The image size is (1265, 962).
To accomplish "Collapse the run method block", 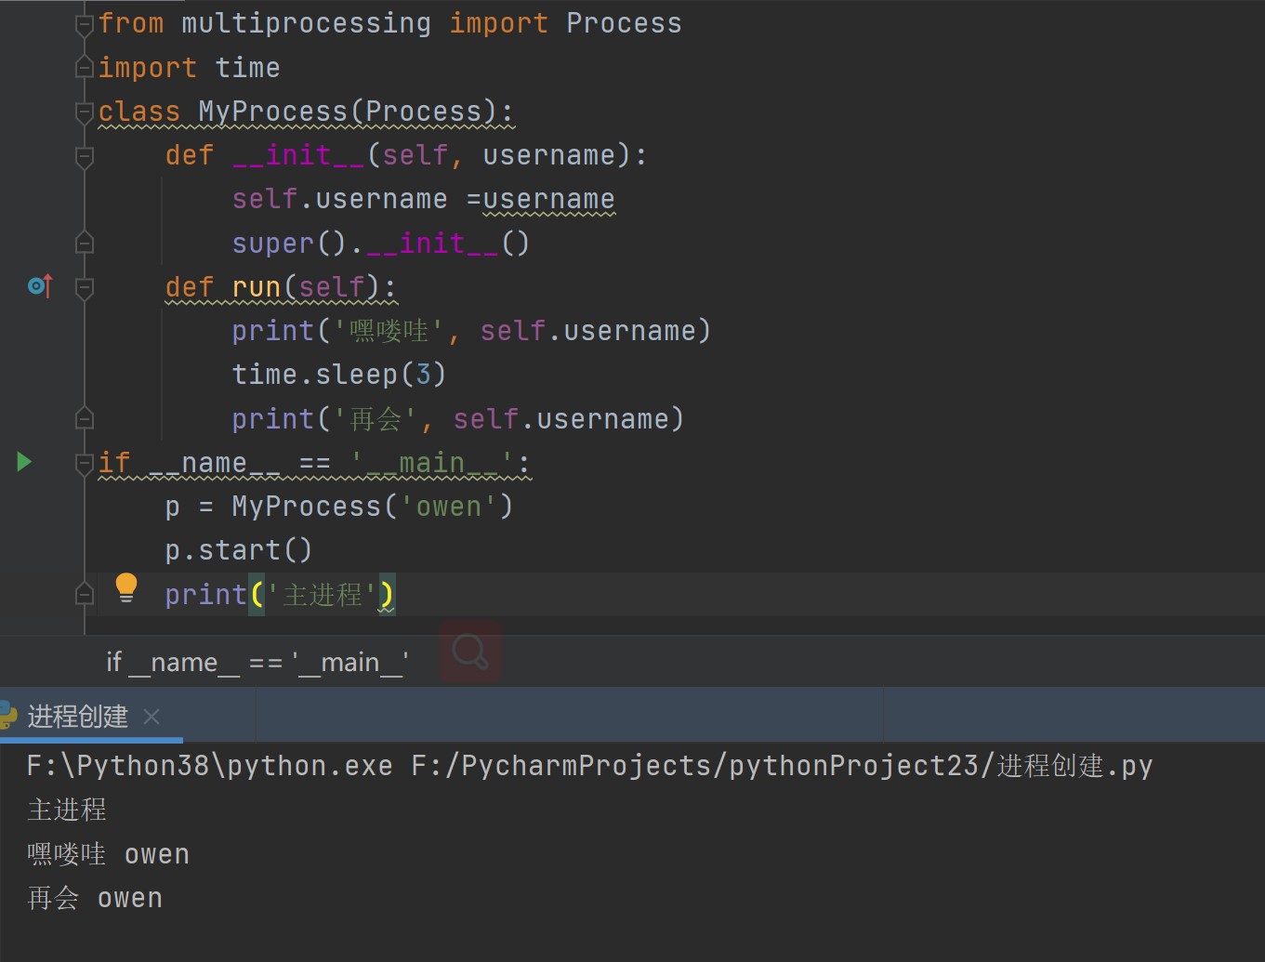I will point(85,287).
